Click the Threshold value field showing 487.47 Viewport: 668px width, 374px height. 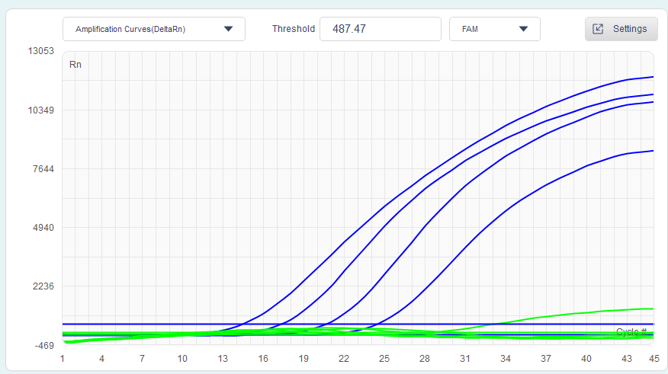click(380, 29)
